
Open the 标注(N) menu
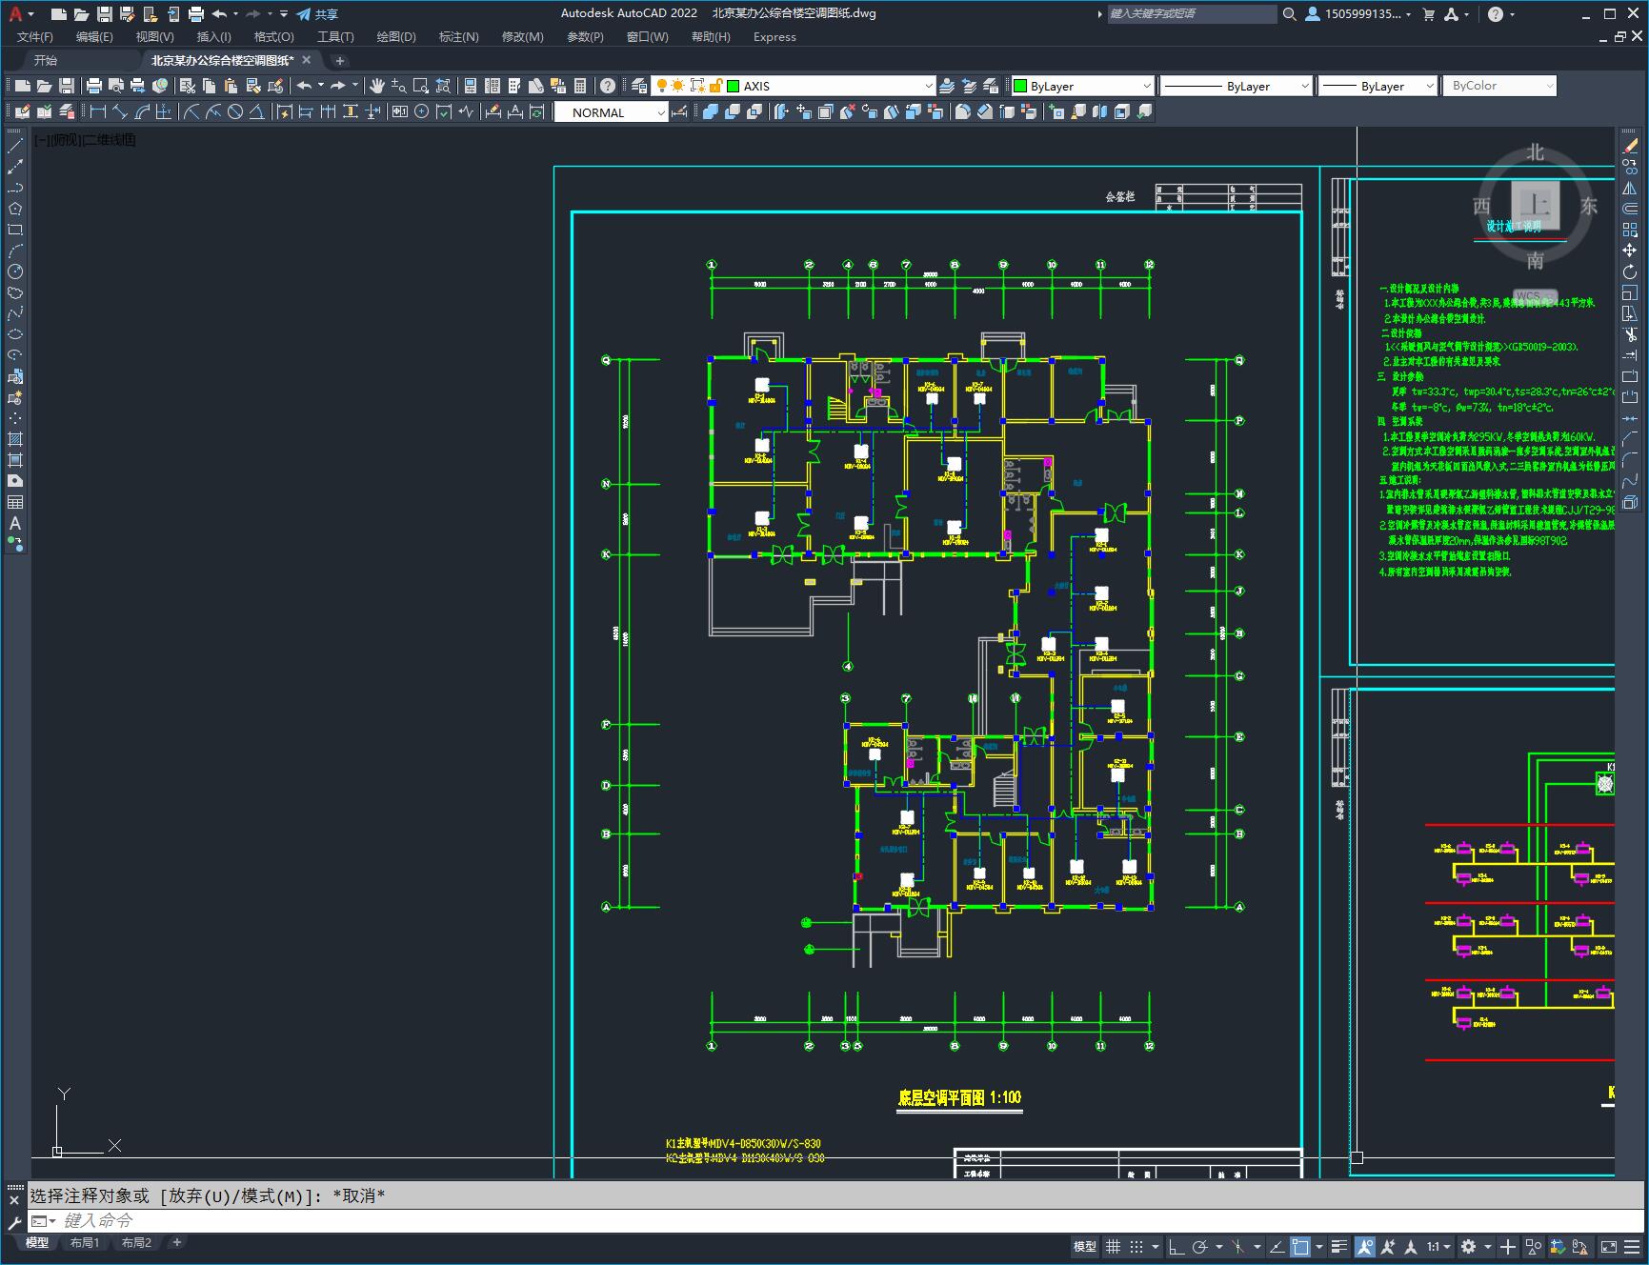pos(458,36)
